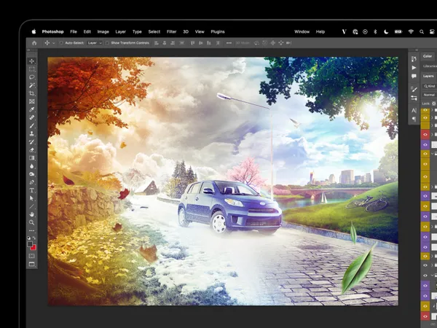Click the foreground color swatch
The image size is (437, 328).
pos(31,244)
